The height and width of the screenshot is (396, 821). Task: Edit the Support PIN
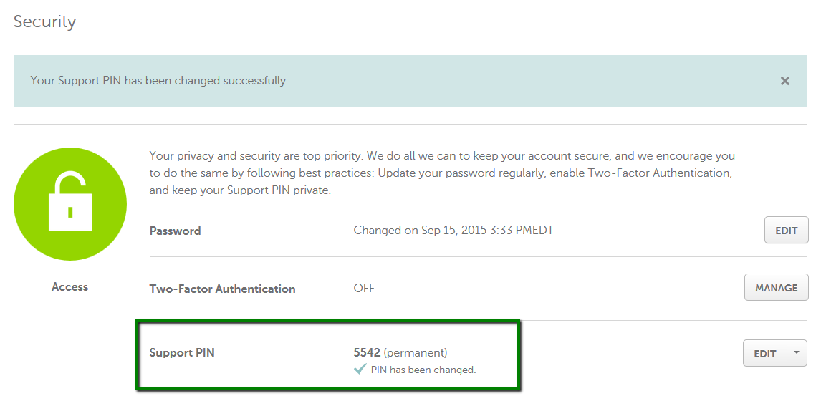(764, 353)
